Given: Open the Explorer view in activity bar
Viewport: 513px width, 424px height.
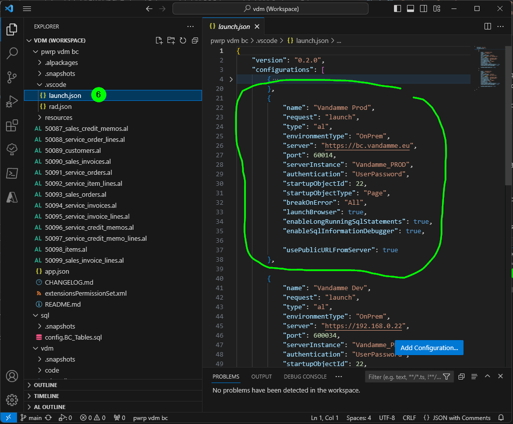Looking at the screenshot, I should pos(12,29).
